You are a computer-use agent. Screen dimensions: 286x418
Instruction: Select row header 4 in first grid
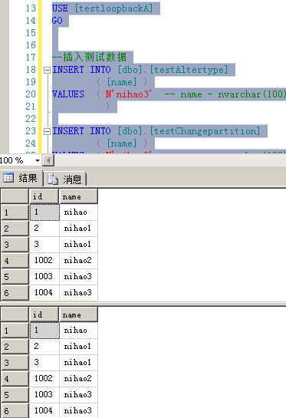coord(15,261)
